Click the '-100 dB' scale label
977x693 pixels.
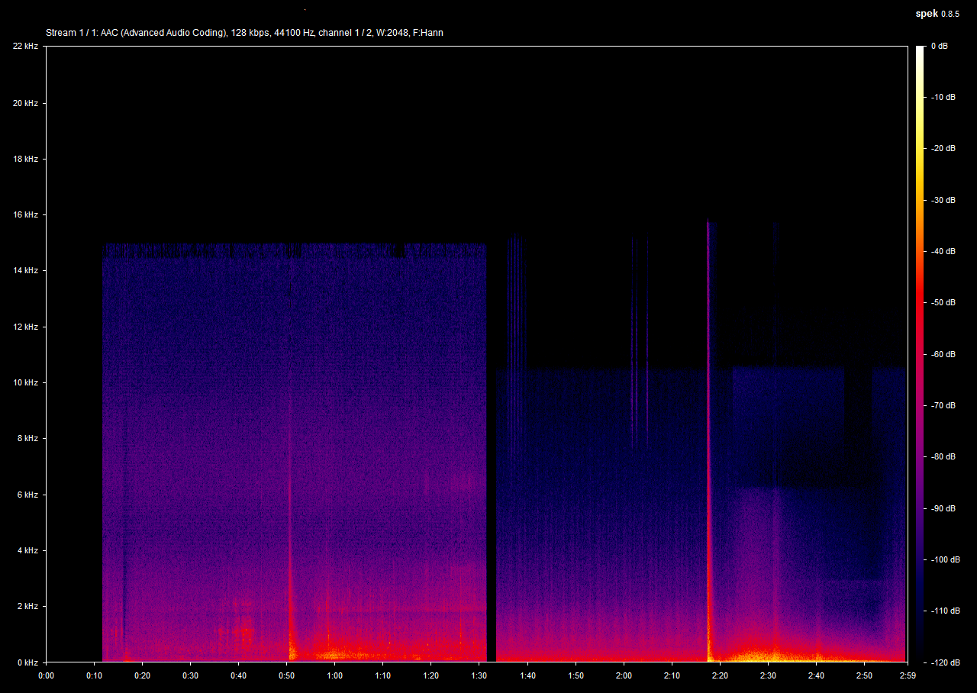944,559
